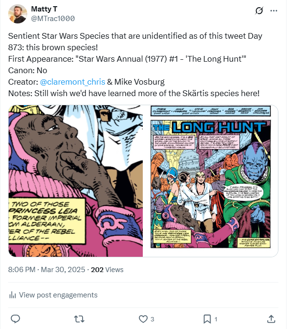Open View post engagements
287x329 pixels.
point(53,295)
